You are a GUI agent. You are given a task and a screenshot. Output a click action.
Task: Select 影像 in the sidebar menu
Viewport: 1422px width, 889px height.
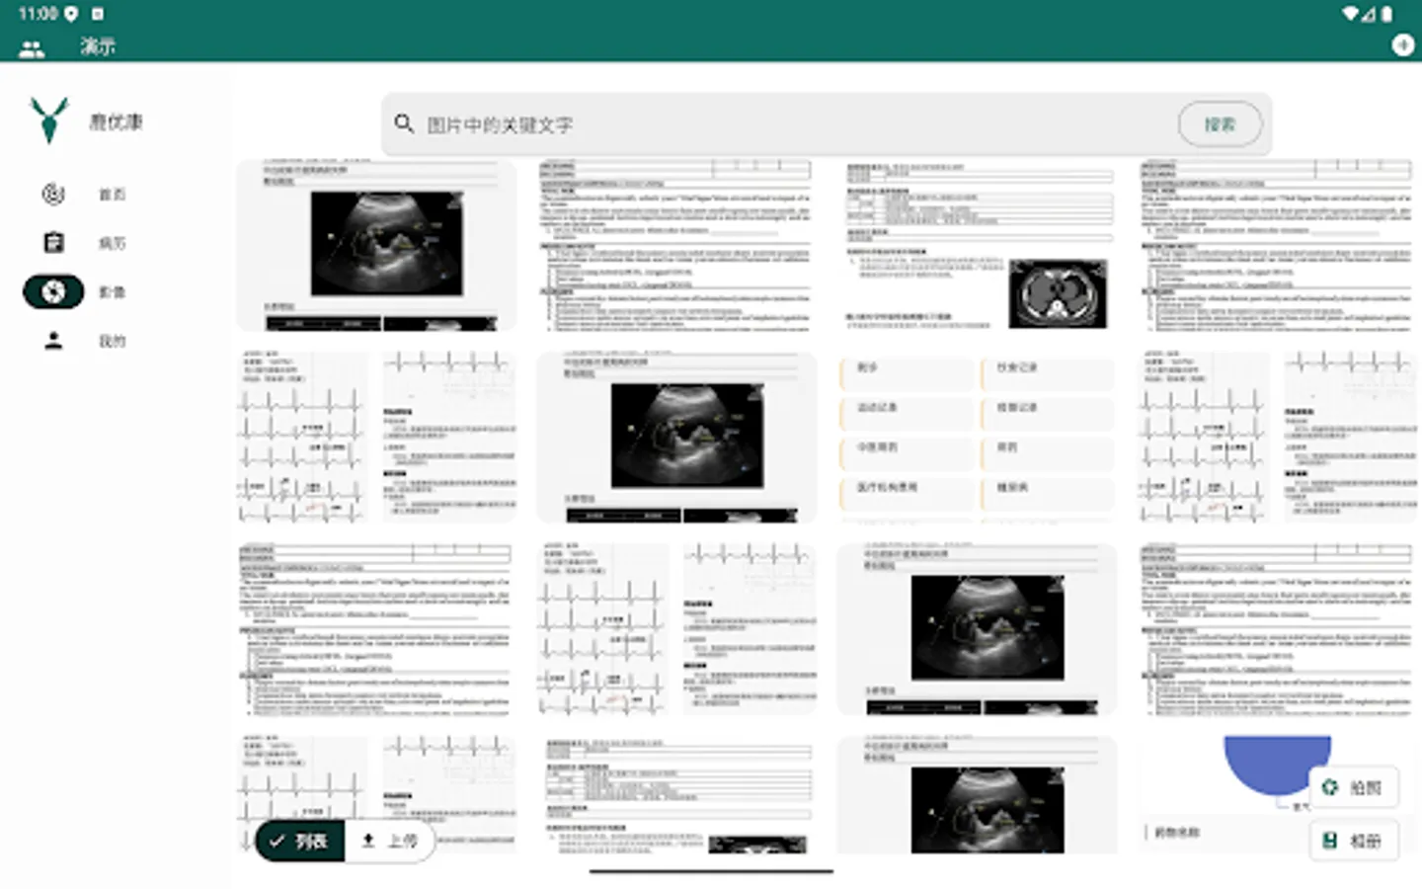[x=111, y=291]
